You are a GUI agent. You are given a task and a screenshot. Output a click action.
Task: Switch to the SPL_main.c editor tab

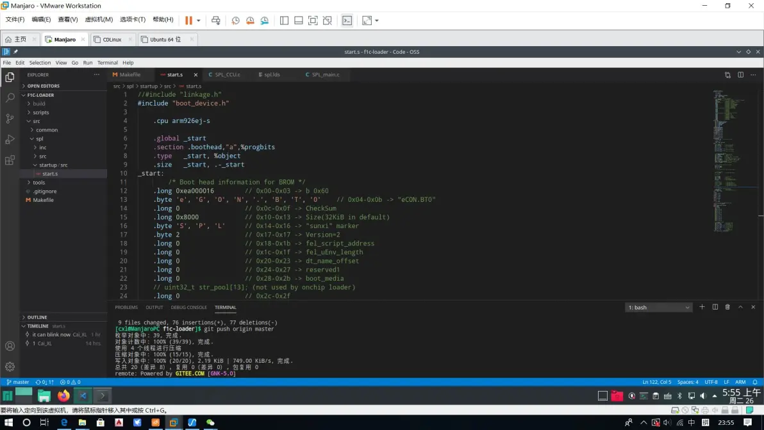326,75
